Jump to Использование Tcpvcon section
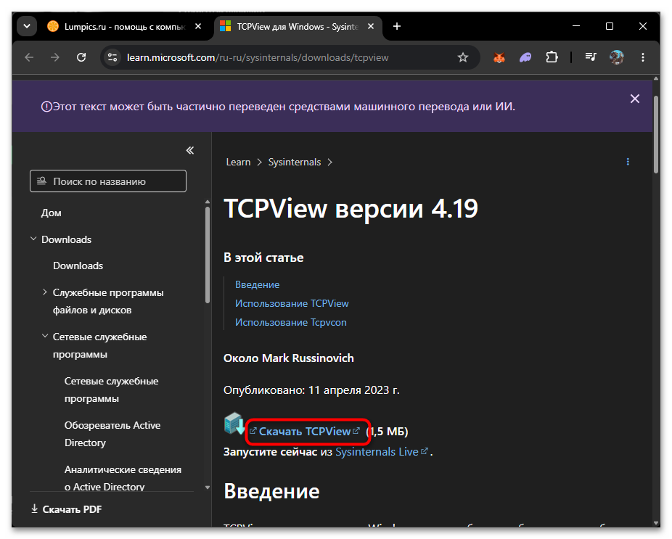The image size is (672, 539). tap(290, 322)
